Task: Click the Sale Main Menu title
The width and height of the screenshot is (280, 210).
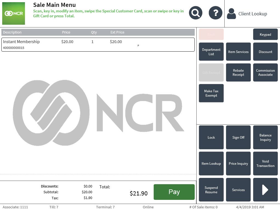Action: [x=55, y=5]
